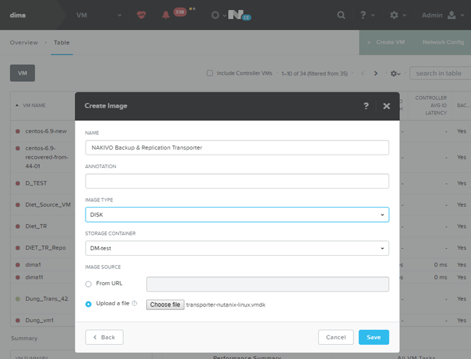
Task: Open the VM view selector dropdown
Action: pos(86,14)
